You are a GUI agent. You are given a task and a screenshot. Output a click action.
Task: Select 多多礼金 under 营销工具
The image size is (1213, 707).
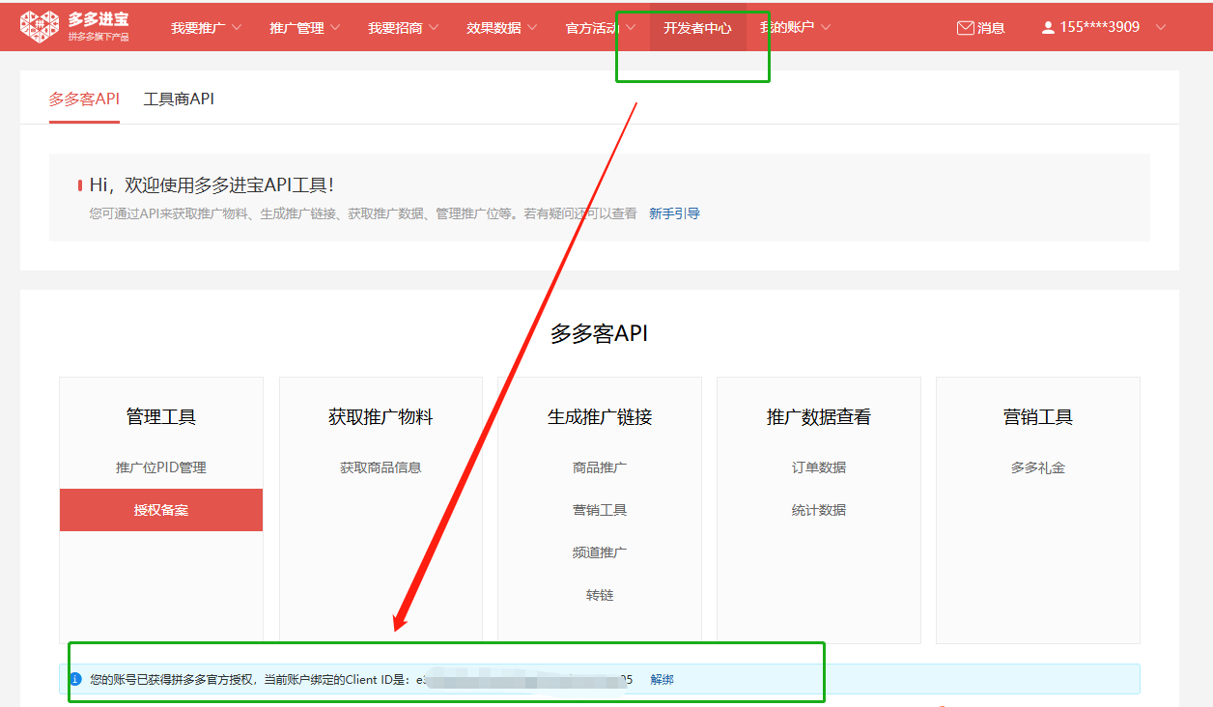pos(1038,467)
